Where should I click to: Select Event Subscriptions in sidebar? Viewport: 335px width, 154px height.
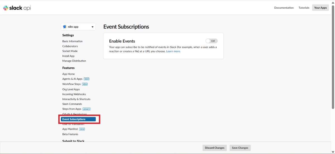point(78,119)
